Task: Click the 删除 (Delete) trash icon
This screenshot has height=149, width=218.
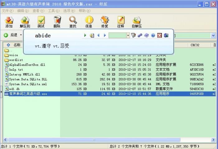Action: tap(57, 21)
